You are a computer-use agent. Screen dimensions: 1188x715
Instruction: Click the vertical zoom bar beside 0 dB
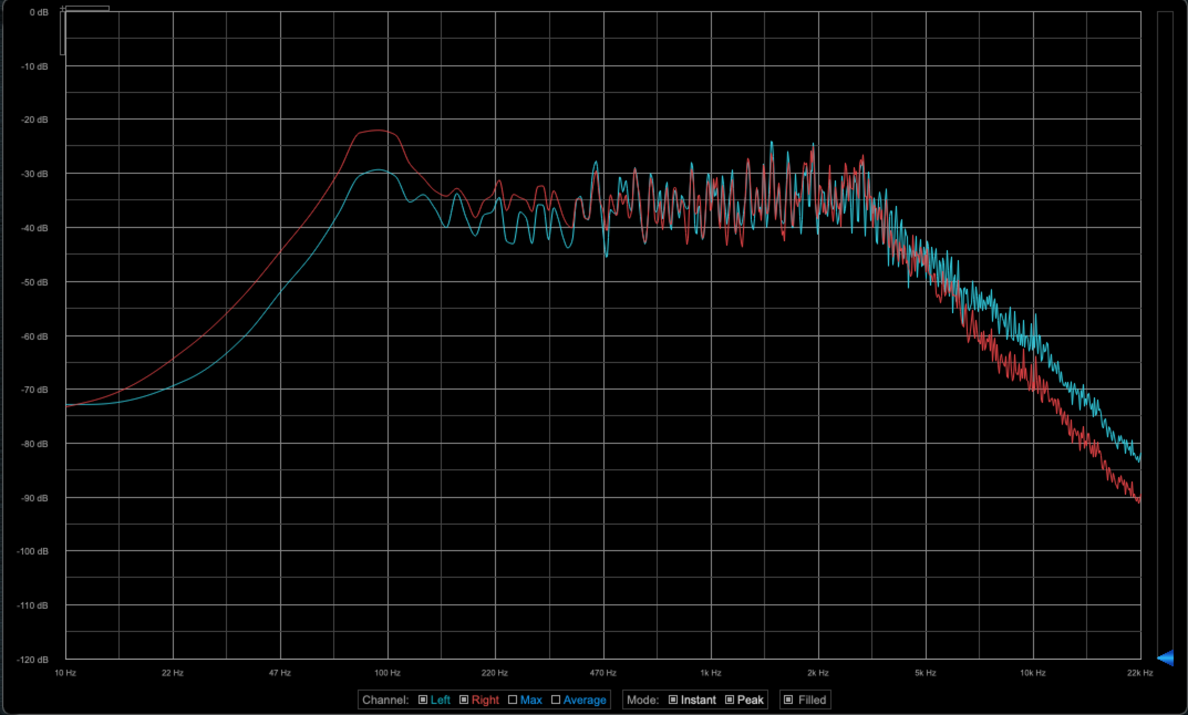tap(63, 33)
